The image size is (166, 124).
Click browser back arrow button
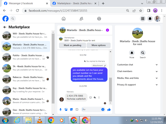coord(4,11)
